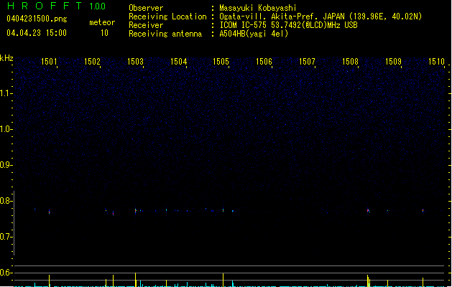Click the 1506 time axis label
The image size is (452, 287).
click(264, 62)
